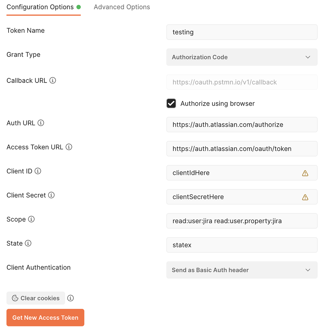
Task: Click the Access Token URL info icon
Action: tap(69, 147)
